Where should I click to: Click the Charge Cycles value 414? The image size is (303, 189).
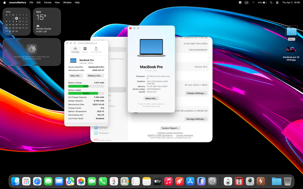pos(102,108)
